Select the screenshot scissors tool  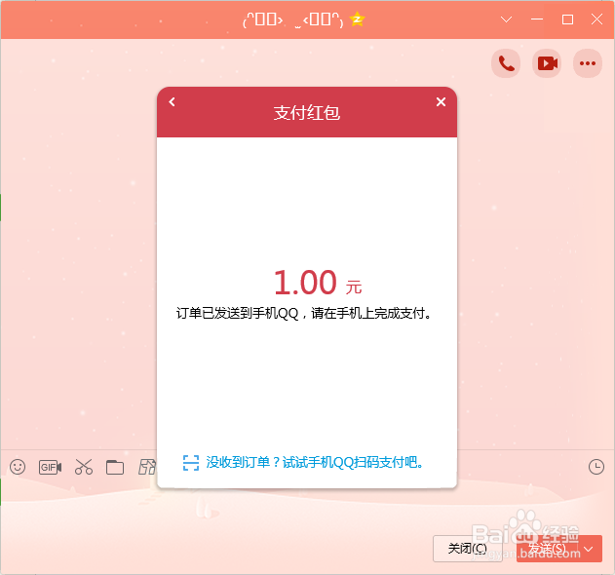click(84, 467)
